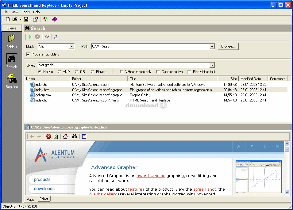Start search with the green play icon
This screenshot has width=293, height=210.
30,37
